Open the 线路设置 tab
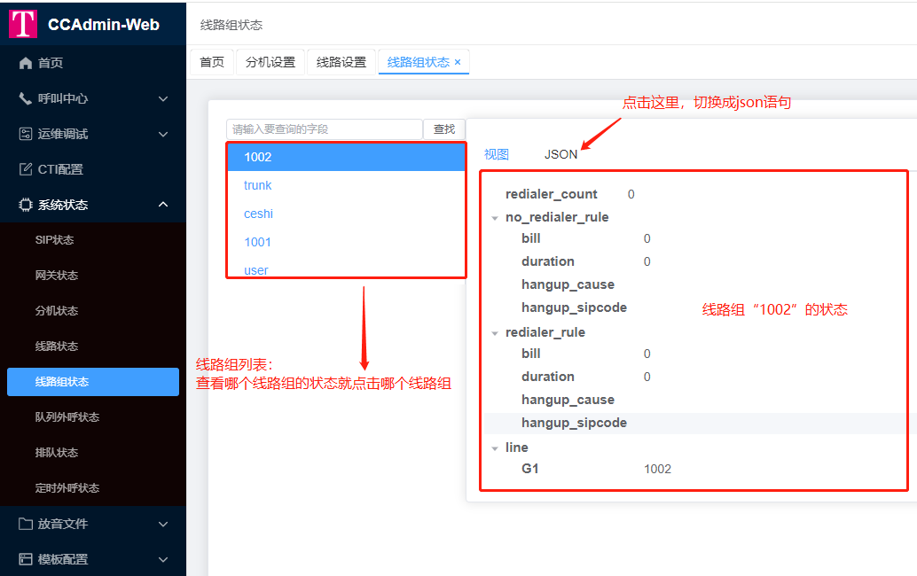Viewport: 917px width, 576px height. pyautogui.click(x=341, y=62)
